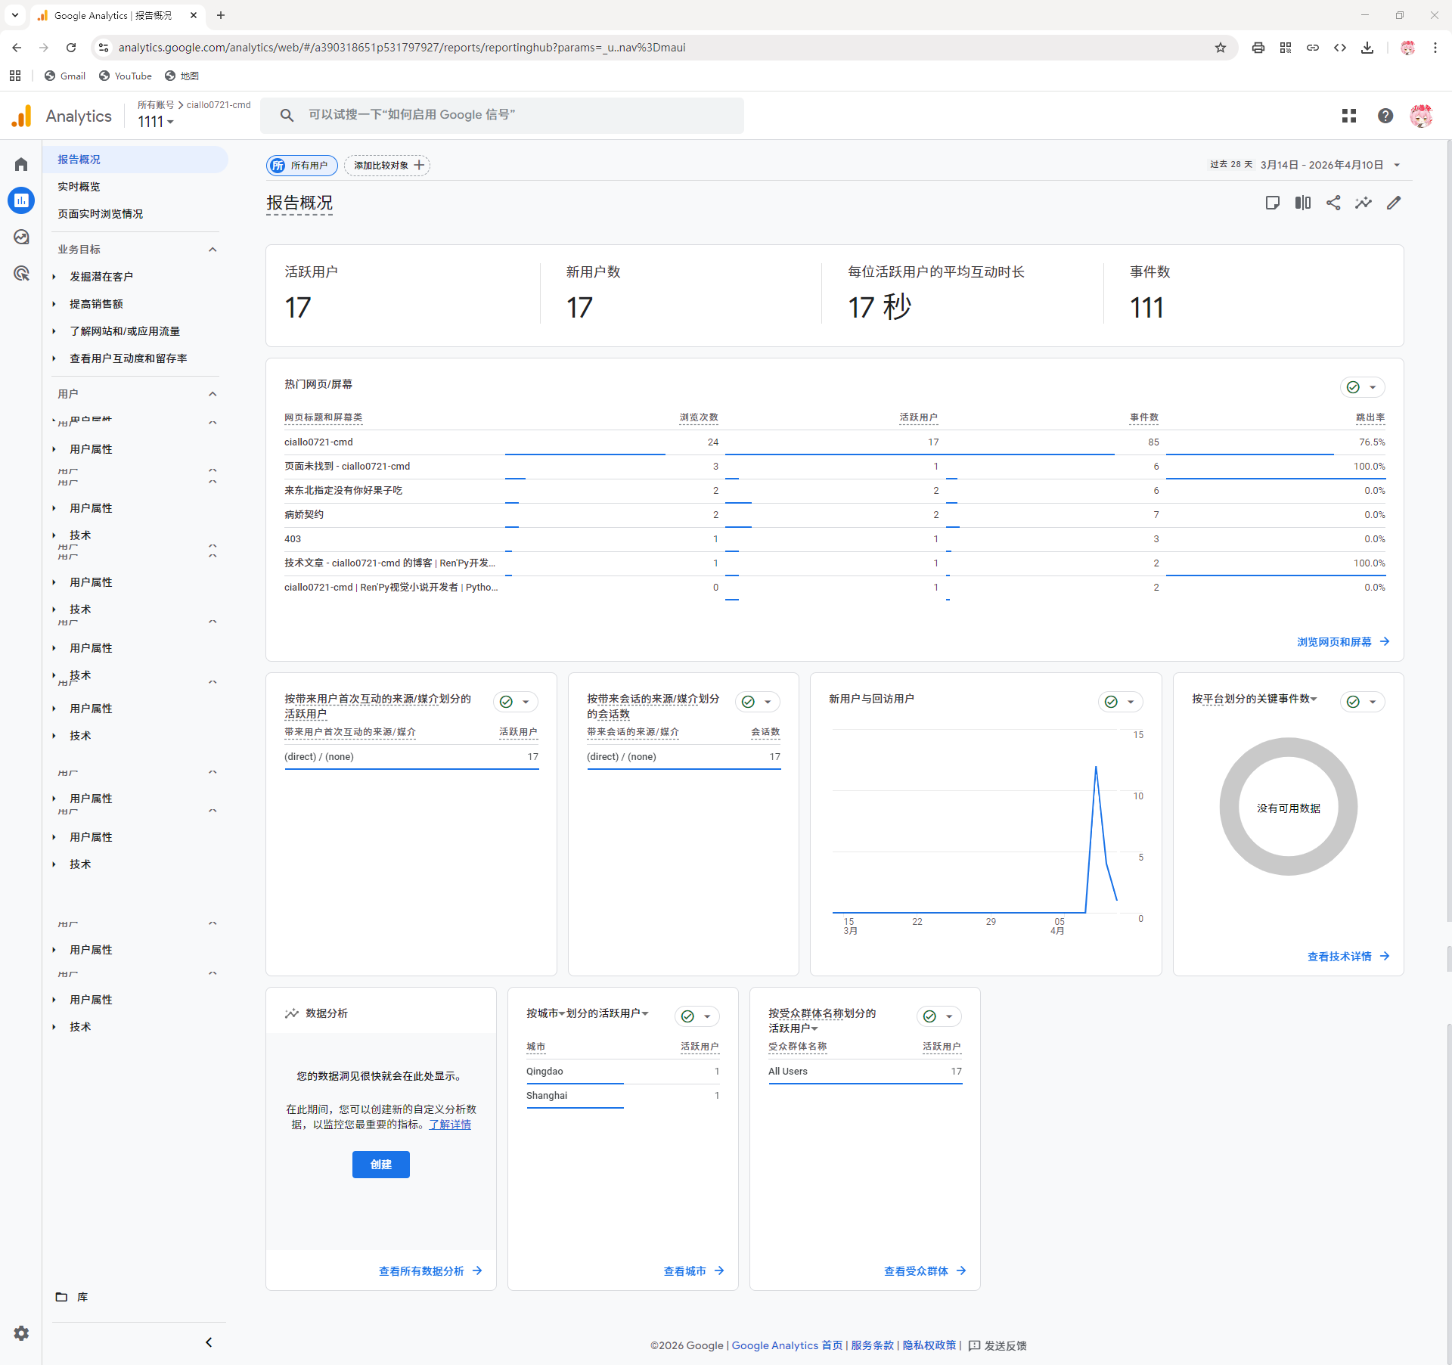Open Admin settings gear icon

[21, 1333]
